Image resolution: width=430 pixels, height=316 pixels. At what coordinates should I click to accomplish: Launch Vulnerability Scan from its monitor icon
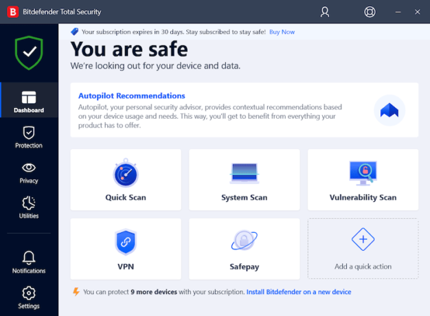(x=363, y=173)
